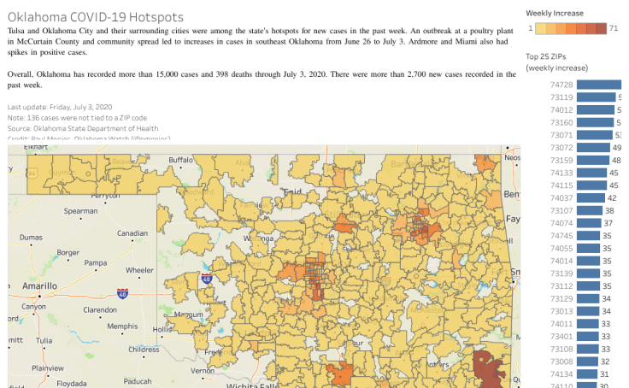
Task: Click the Dumas city label on the map
Action: pos(31,238)
